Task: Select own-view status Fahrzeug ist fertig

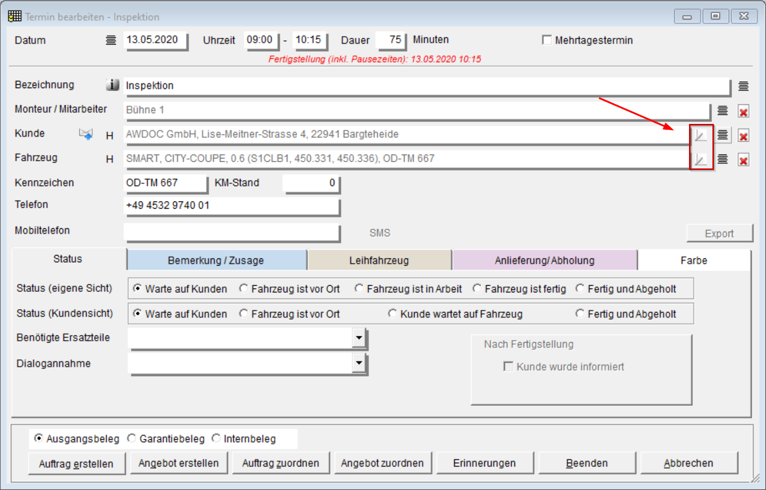Action: pyautogui.click(x=477, y=288)
